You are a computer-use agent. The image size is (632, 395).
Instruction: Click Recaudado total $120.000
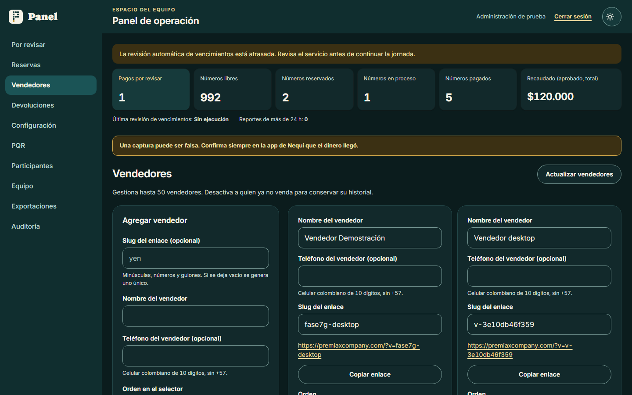coord(550,97)
